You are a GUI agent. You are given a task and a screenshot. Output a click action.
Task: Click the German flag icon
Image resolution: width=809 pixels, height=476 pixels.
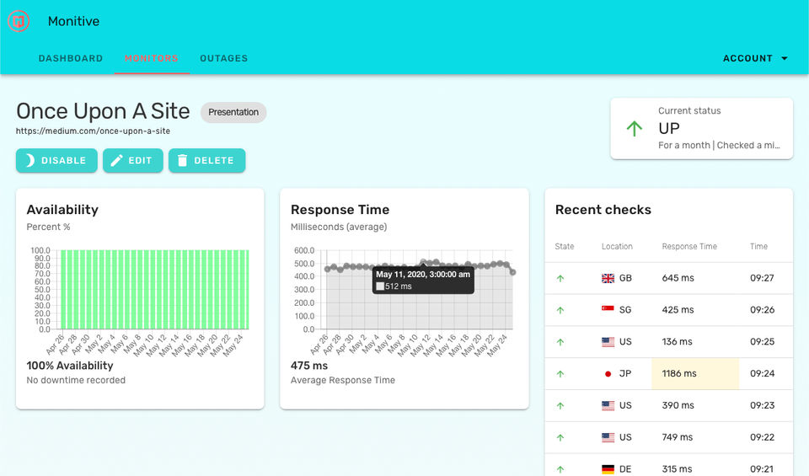[608, 469]
